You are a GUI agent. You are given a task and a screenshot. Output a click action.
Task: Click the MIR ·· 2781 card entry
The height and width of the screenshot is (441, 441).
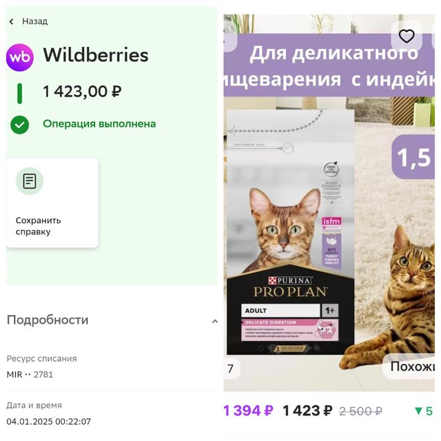[x=30, y=375]
